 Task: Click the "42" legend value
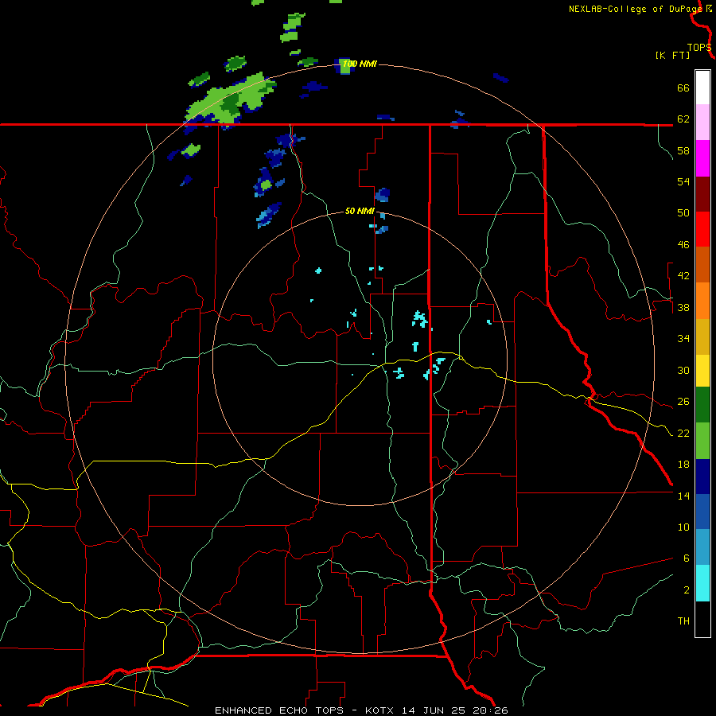click(683, 275)
